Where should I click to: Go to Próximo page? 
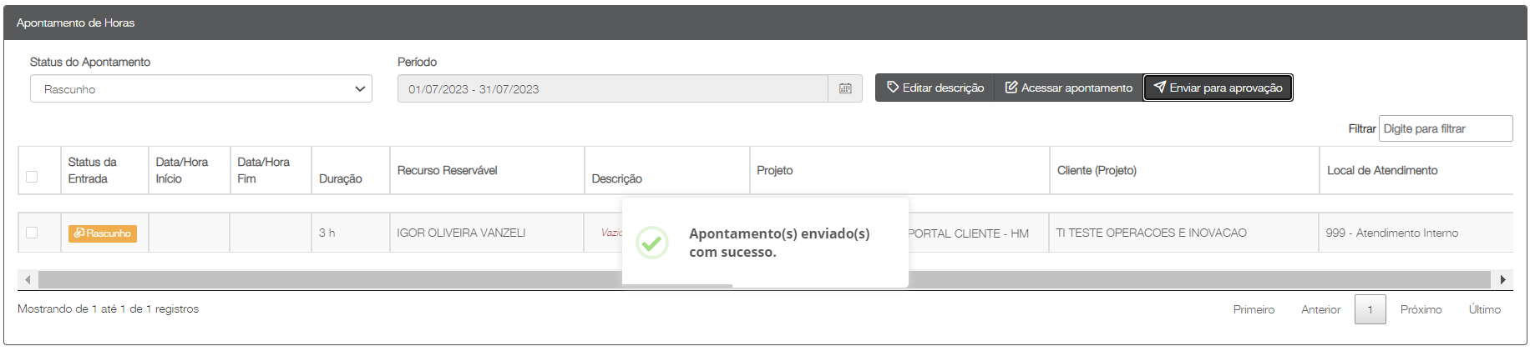point(1421,309)
